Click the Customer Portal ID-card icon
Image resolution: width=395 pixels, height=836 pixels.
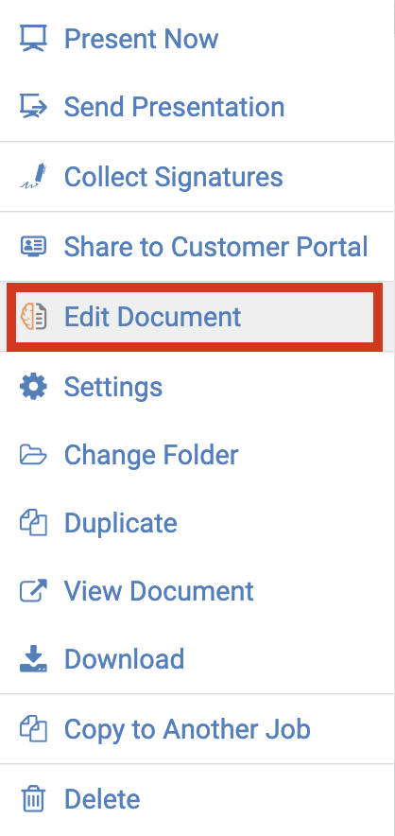[x=33, y=246]
